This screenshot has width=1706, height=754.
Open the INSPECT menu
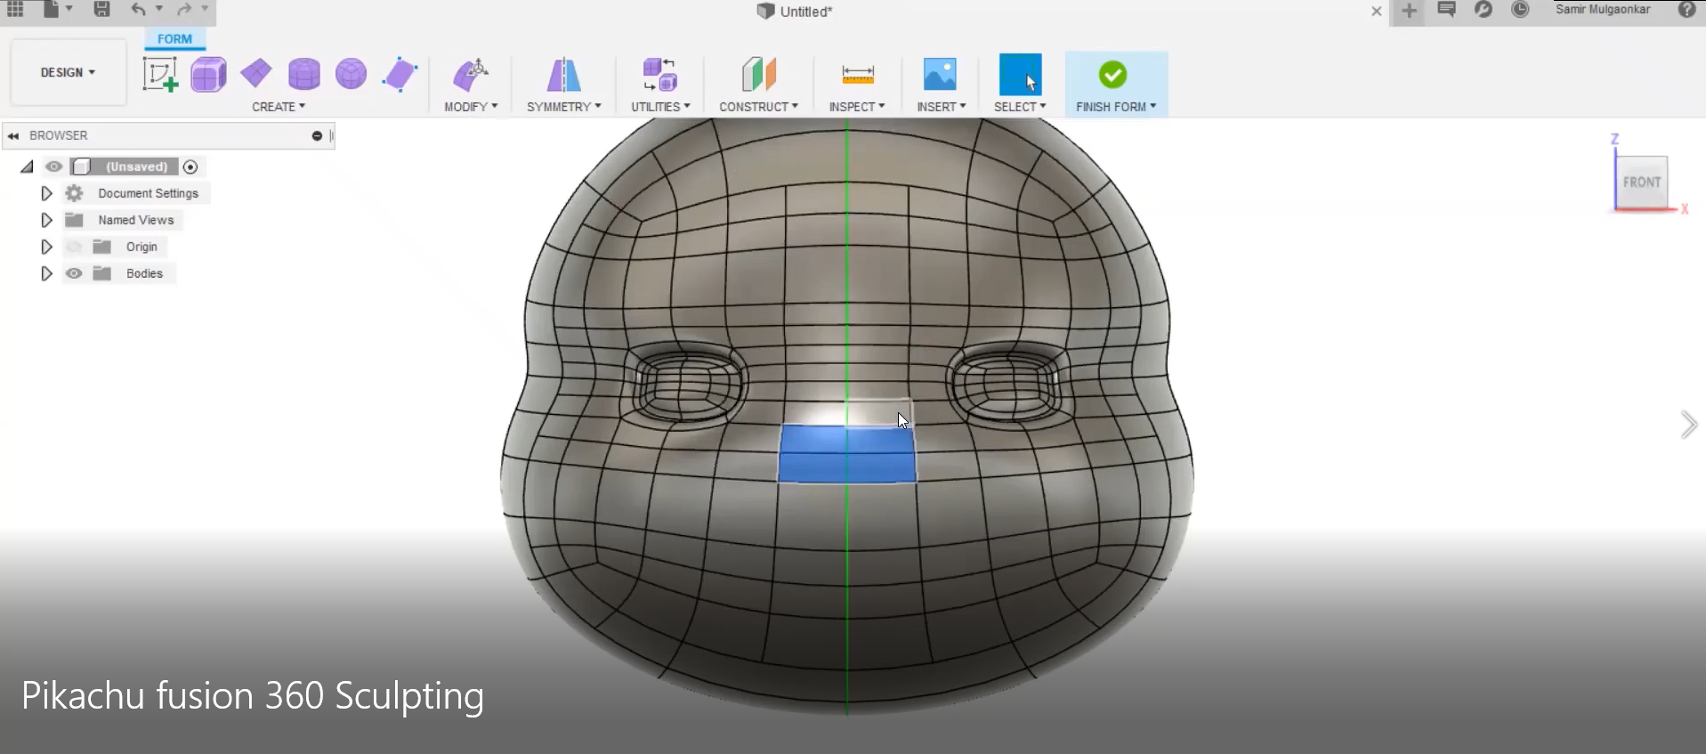pyautogui.click(x=857, y=107)
